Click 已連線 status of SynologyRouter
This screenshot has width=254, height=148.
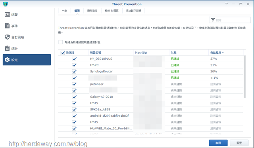tap(175, 71)
